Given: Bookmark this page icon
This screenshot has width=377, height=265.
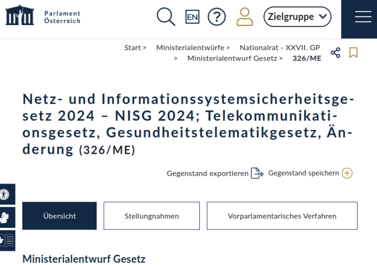Looking at the screenshot, I should point(354,52).
